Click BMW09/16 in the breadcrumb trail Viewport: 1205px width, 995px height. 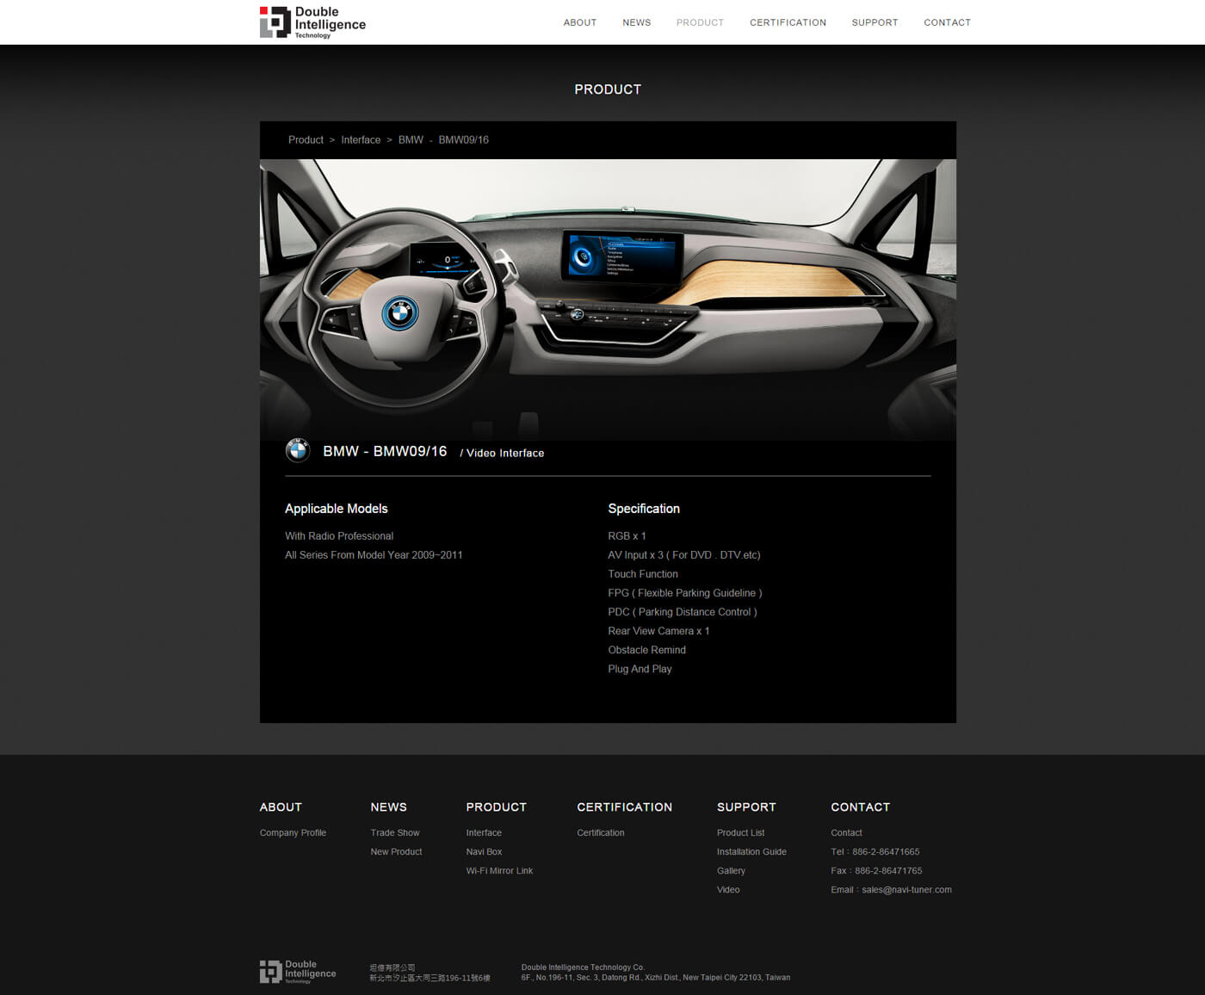tap(463, 139)
